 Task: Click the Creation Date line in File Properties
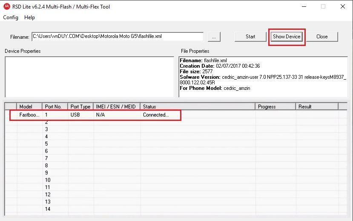pos(220,66)
